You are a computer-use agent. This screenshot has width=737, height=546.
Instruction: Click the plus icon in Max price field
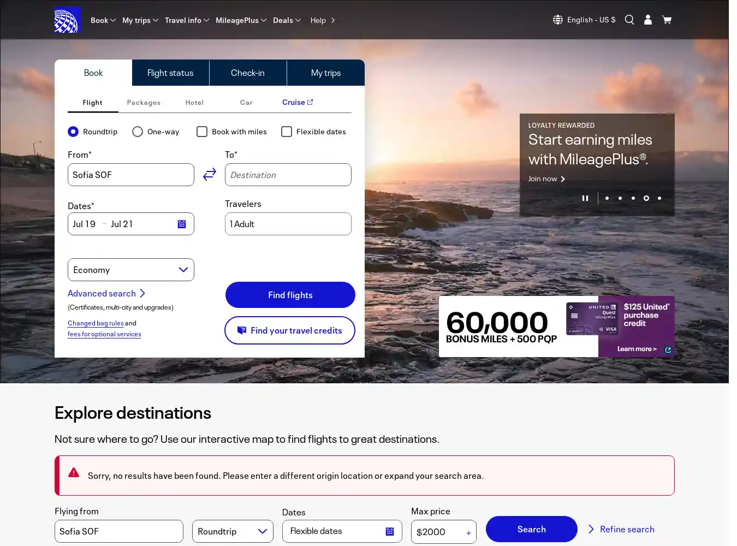[x=468, y=533]
